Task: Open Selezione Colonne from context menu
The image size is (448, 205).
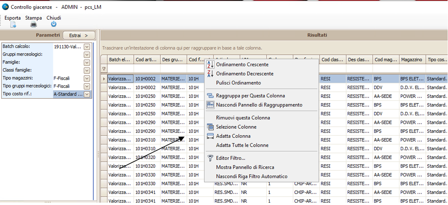Action: pos(236,127)
